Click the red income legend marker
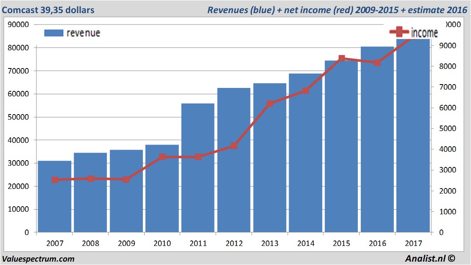The width and height of the screenshot is (471, 265). click(x=399, y=32)
